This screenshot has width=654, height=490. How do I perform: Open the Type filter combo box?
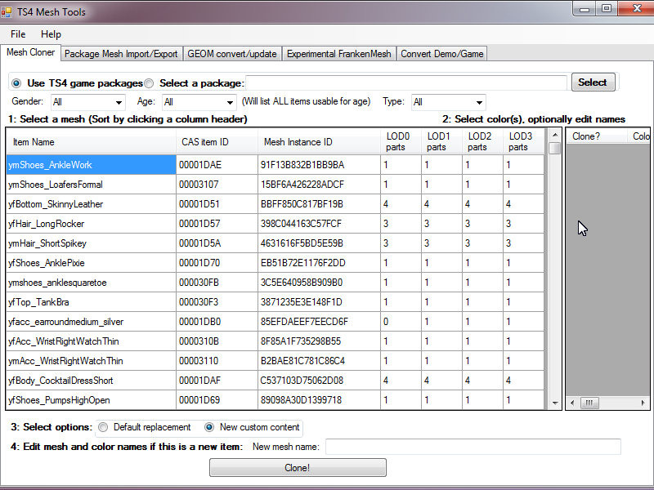pos(448,102)
